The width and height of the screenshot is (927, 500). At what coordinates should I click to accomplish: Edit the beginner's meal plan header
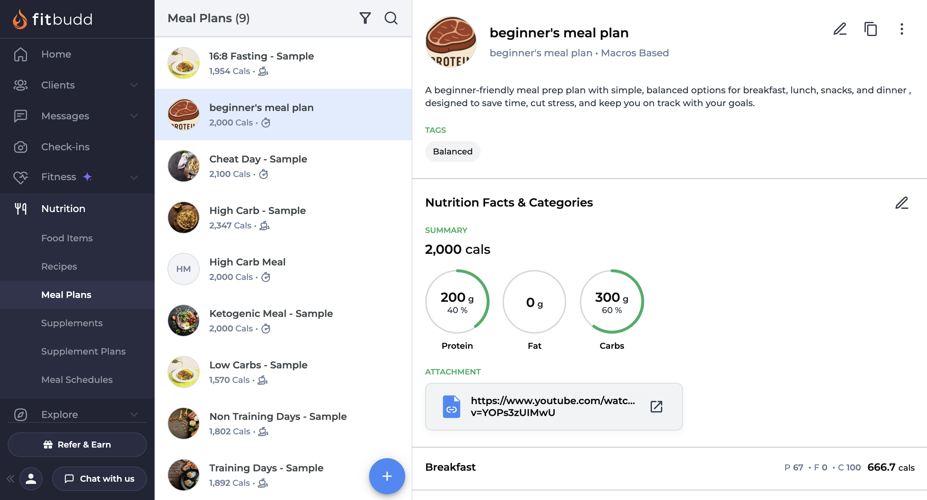coord(840,29)
